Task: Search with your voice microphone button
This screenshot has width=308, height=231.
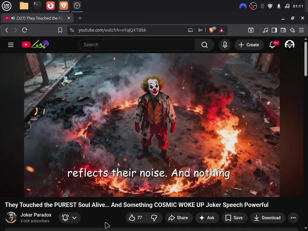Action: pos(225,45)
